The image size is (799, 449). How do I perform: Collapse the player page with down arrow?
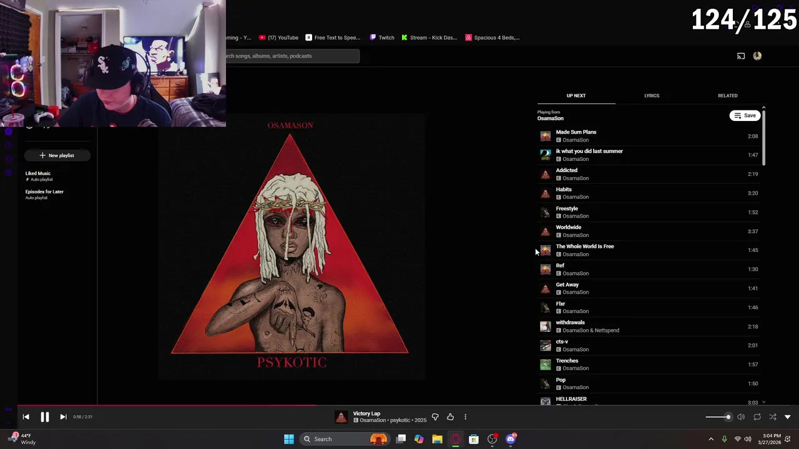point(788,417)
